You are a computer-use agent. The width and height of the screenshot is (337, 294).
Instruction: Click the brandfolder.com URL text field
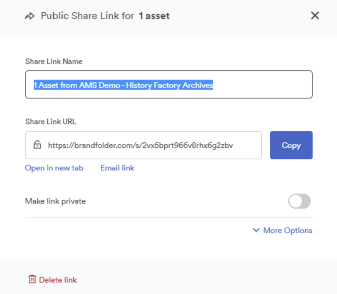[143, 145]
